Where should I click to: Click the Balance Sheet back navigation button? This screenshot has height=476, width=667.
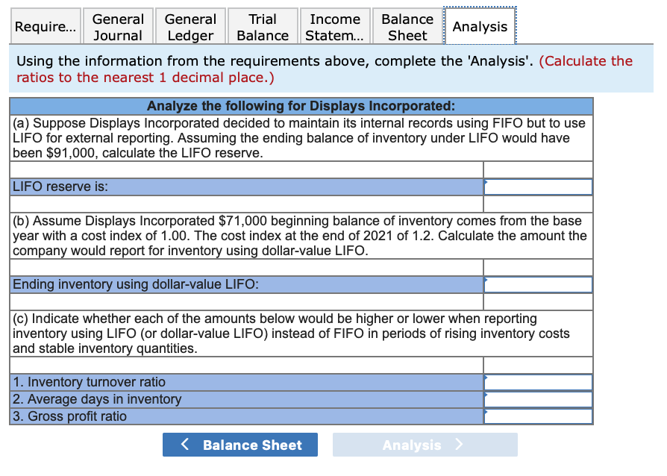pos(239,444)
